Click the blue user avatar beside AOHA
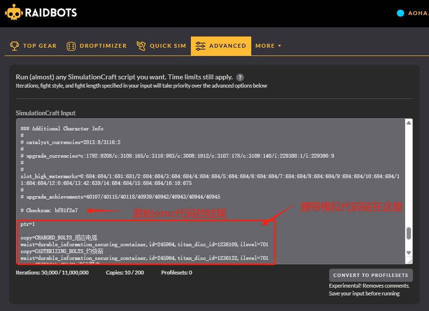Viewport: 429px width, 311px height. [x=401, y=13]
